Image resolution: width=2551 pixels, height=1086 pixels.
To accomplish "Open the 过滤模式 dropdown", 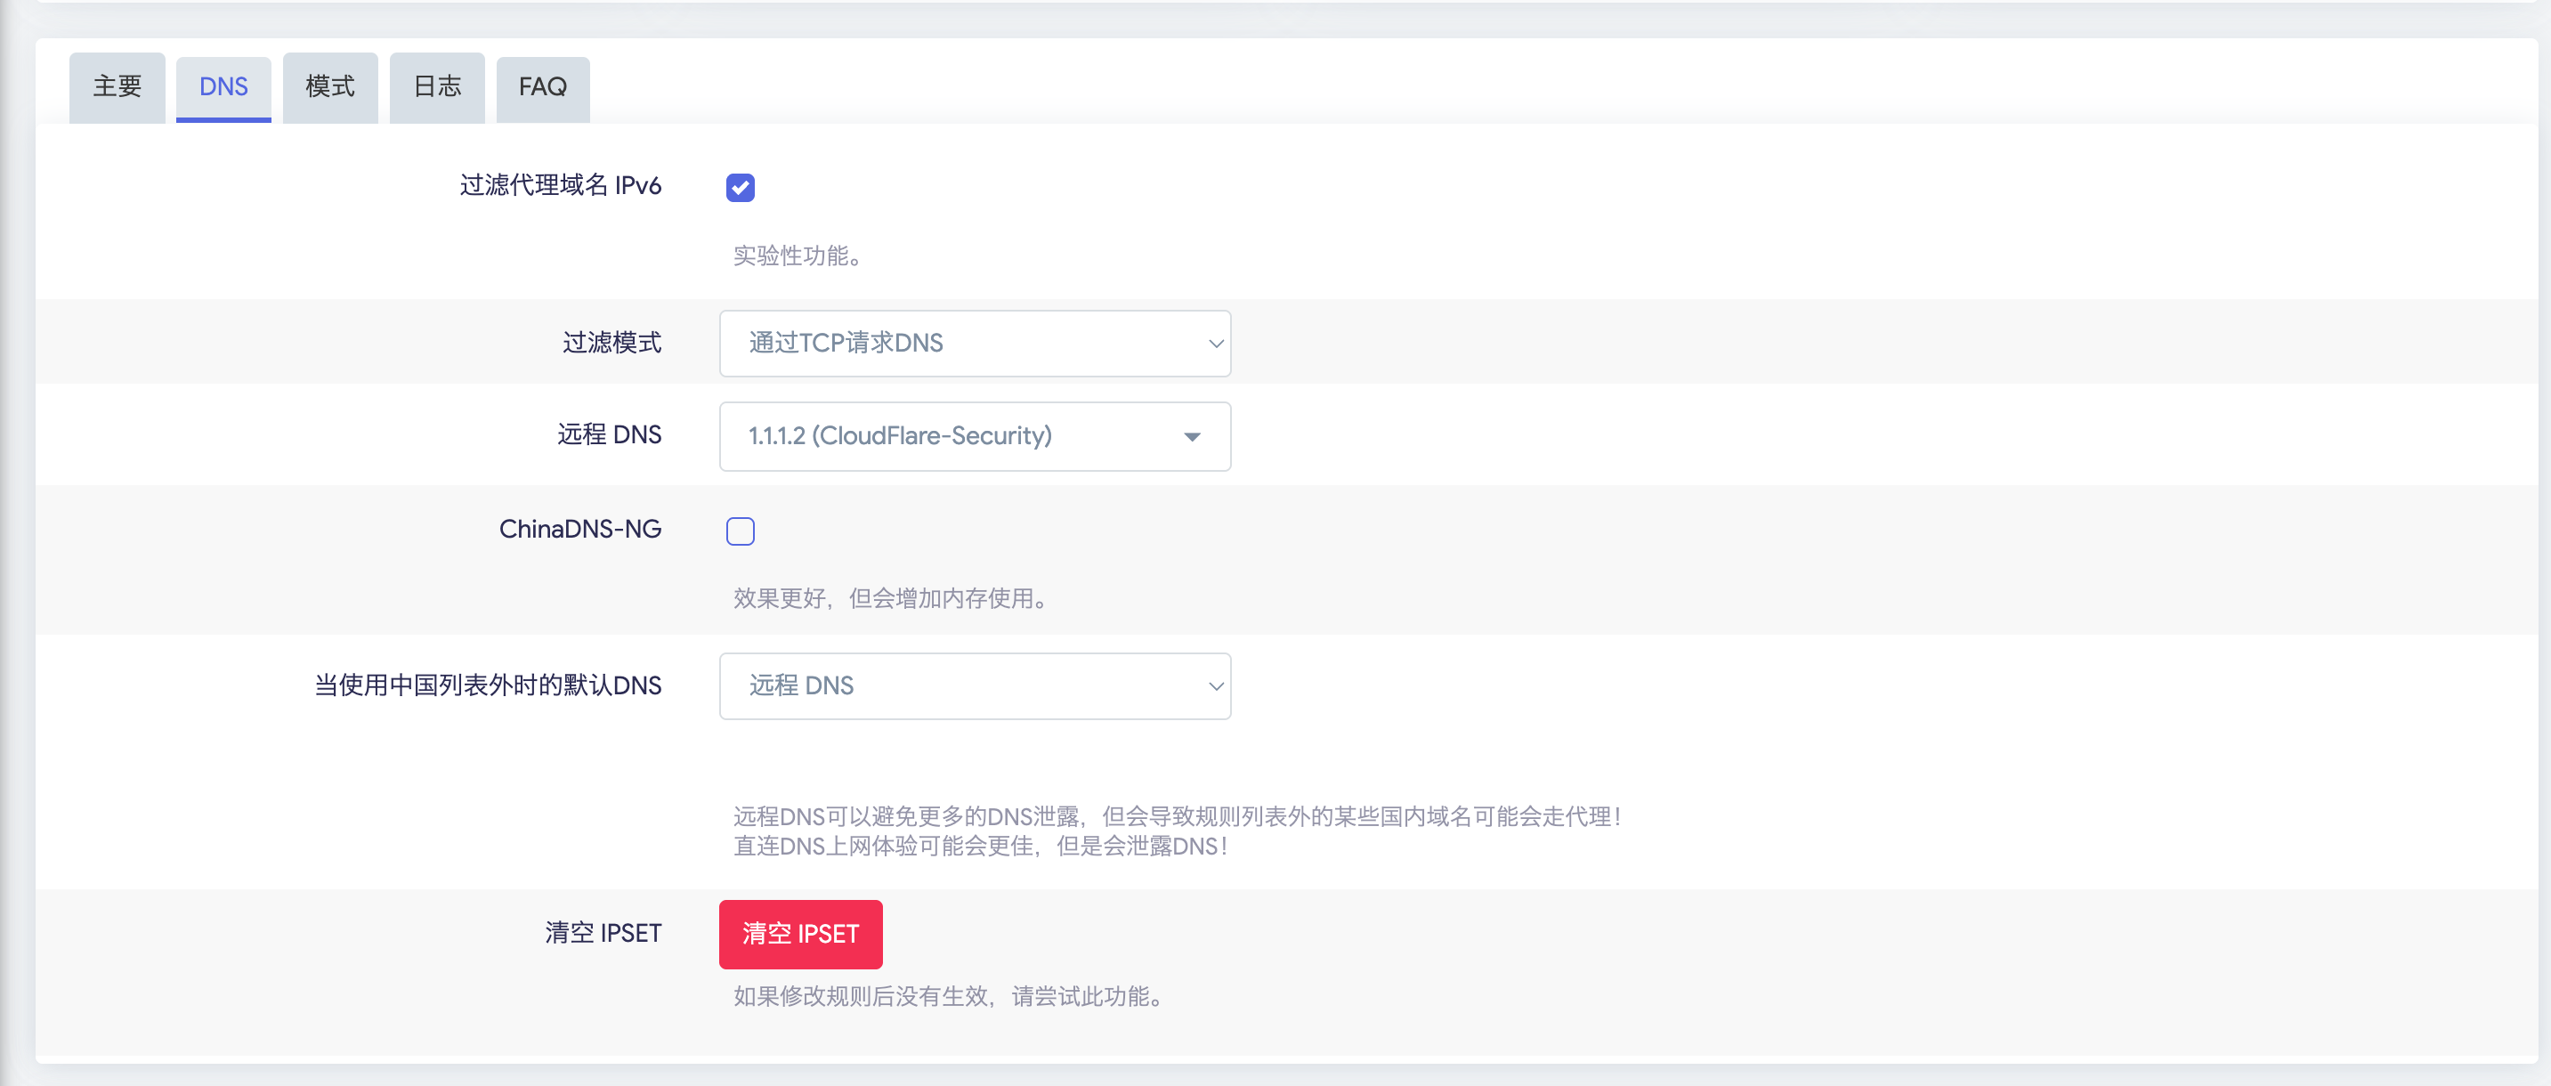I will click(975, 344).
